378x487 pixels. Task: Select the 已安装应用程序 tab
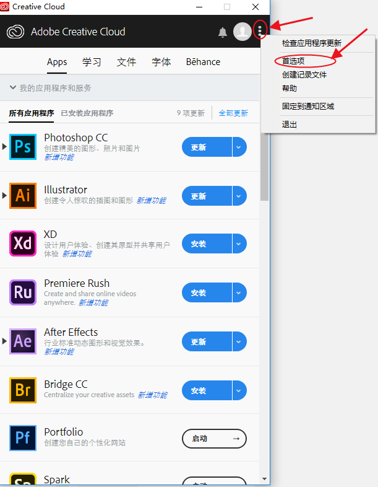pyautogui.click(x=87, y=113)
